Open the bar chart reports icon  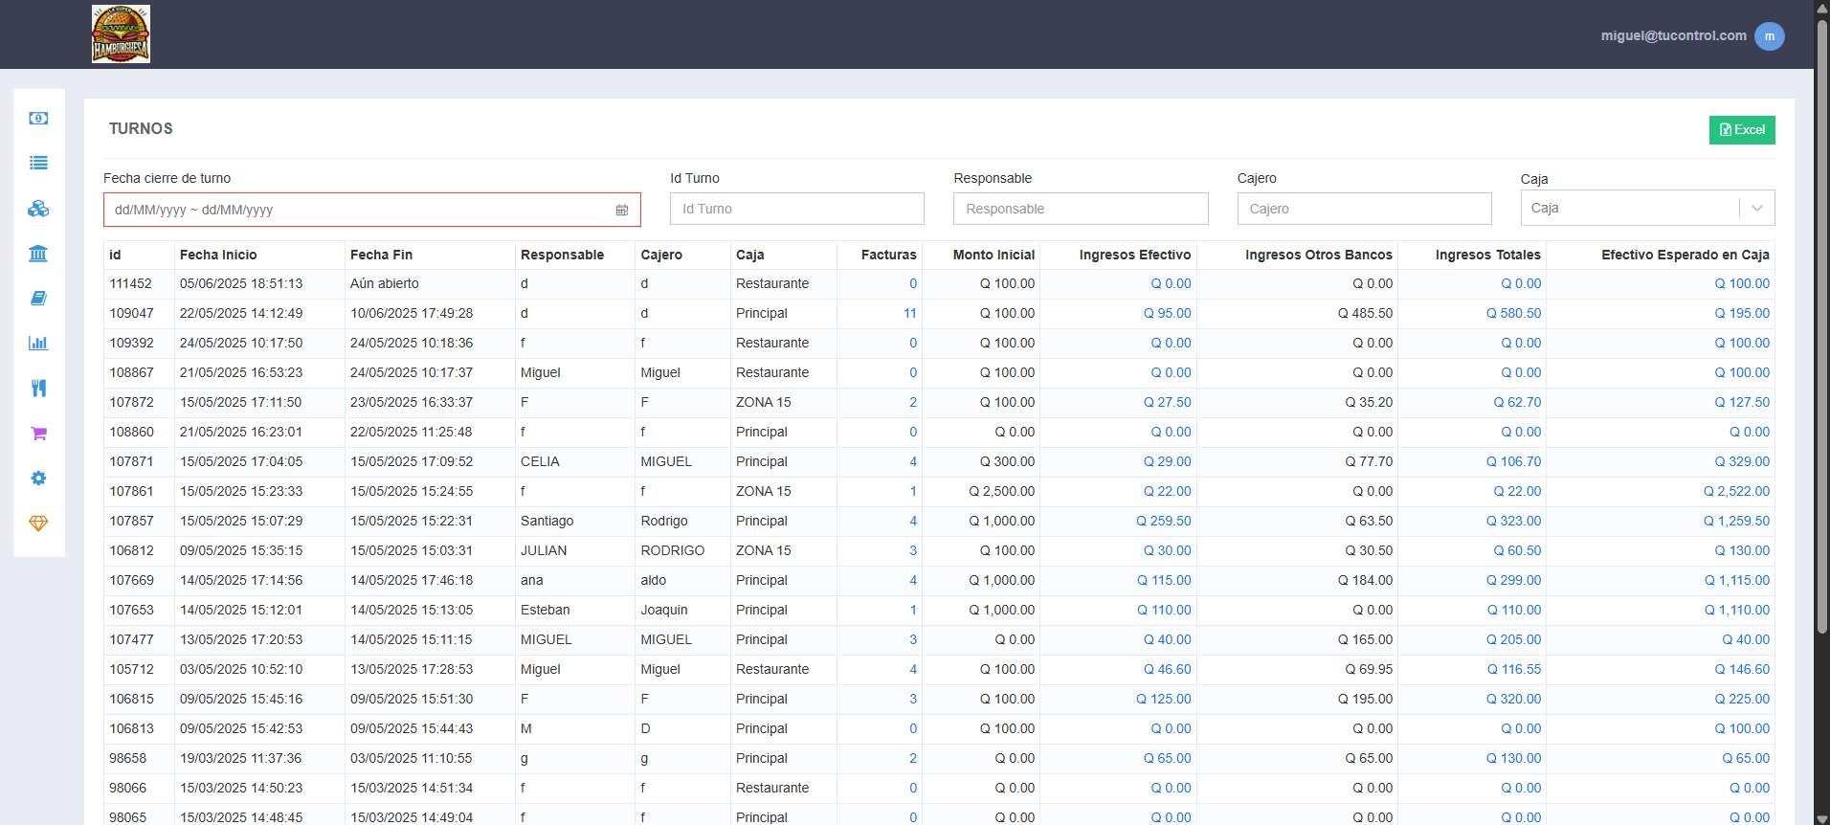(x=38, y=343)
